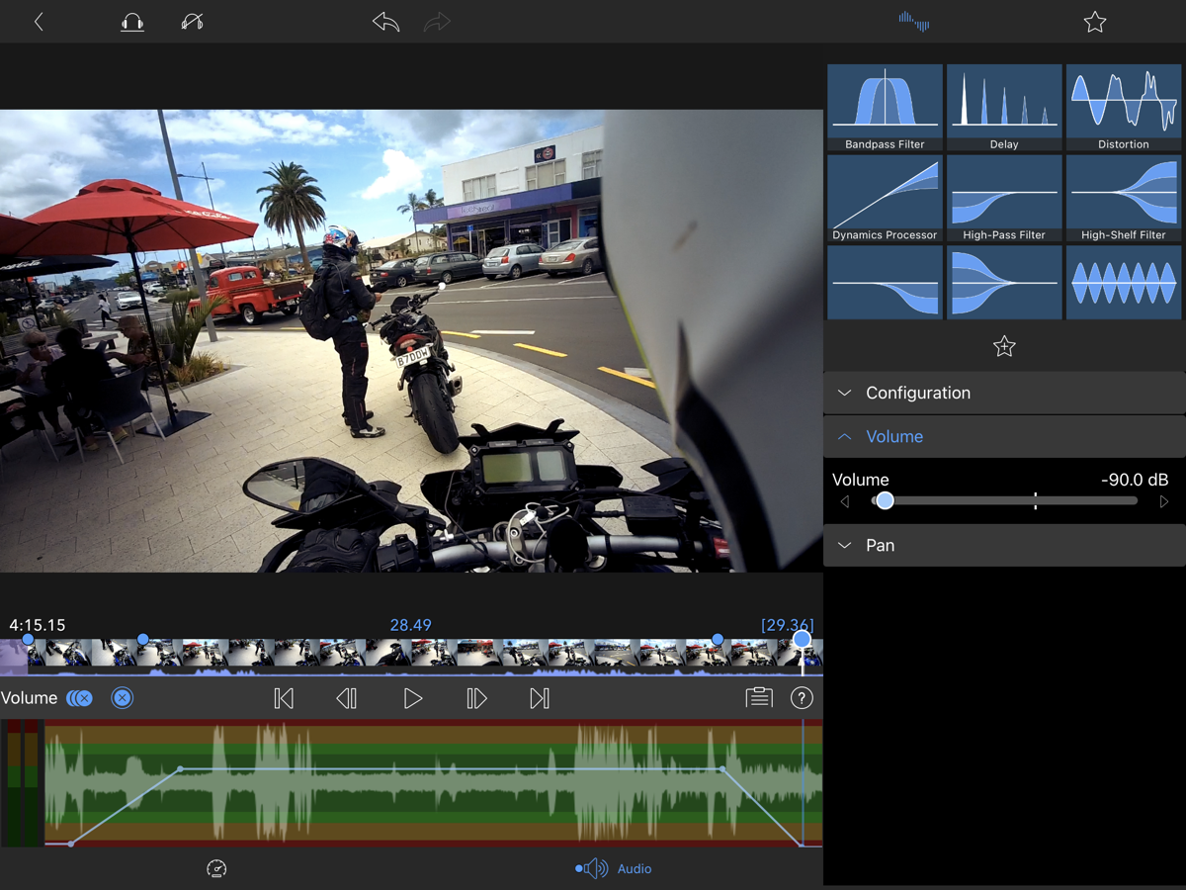Open the clipboard paste attributes icon
Image resolution: width=1186 pixels, height=890 pixels.
[759, 697]
